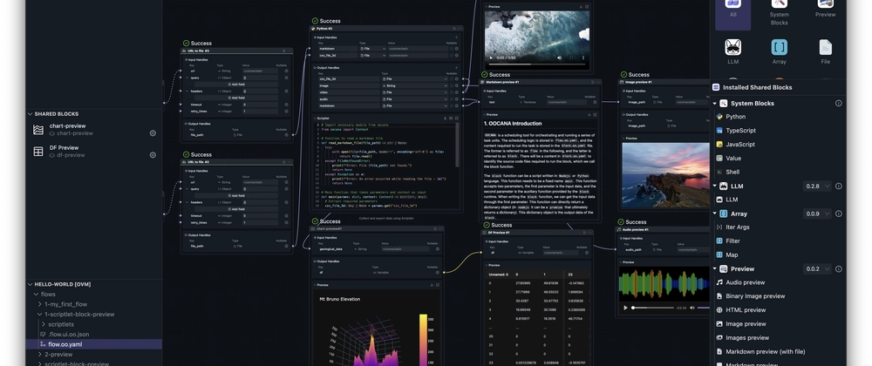Viewport: 872px width, 366px height.
Task: Open the System Blocks category icon
Action: pos(779,4)
